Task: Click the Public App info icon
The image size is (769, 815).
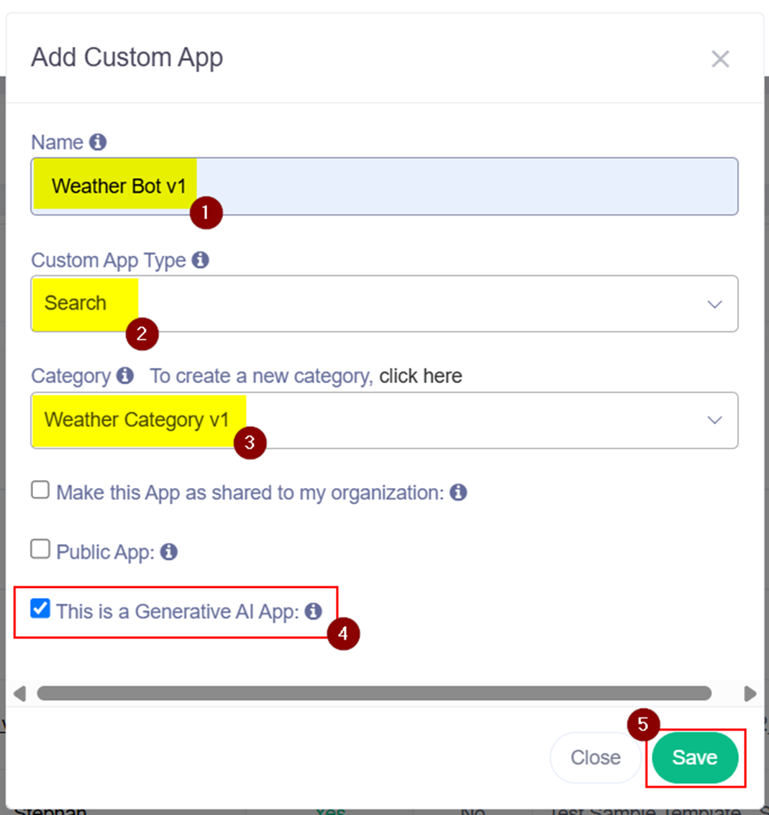Action: 169,552
